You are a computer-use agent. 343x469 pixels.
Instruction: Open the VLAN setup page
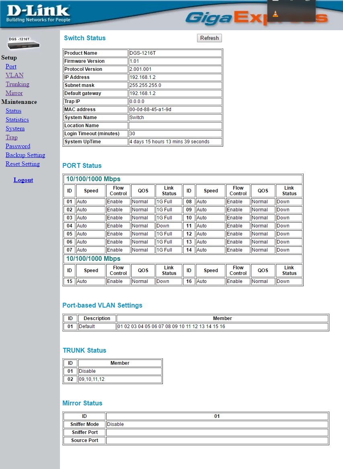point(14,75)
